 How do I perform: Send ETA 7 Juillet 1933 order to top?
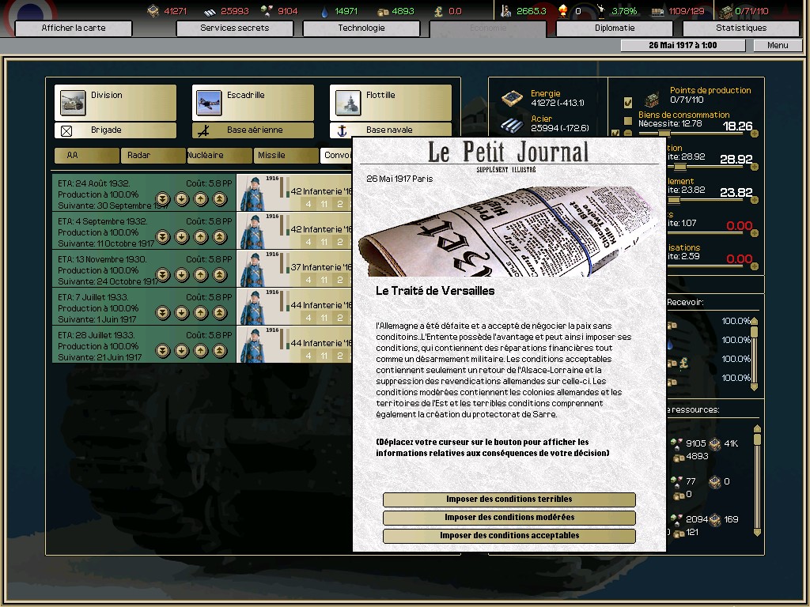tap(220, 313)
